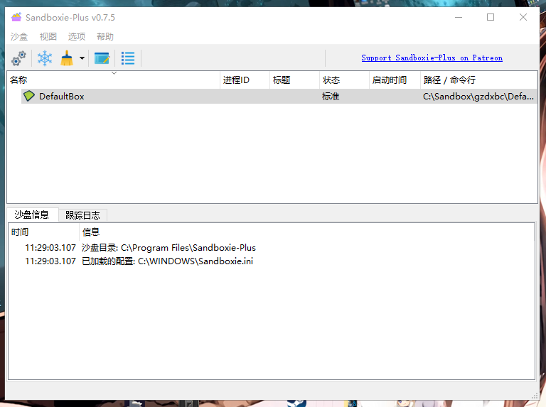546x407 pixels.
Task: Switch to the 跟踪日志 tab
Action: click(x=82, y=215)
